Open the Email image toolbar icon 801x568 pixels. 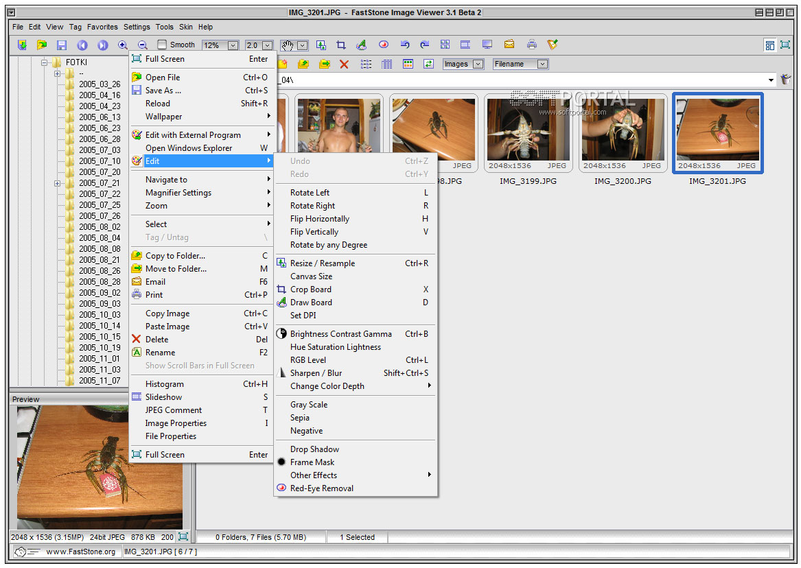point(509,45)
